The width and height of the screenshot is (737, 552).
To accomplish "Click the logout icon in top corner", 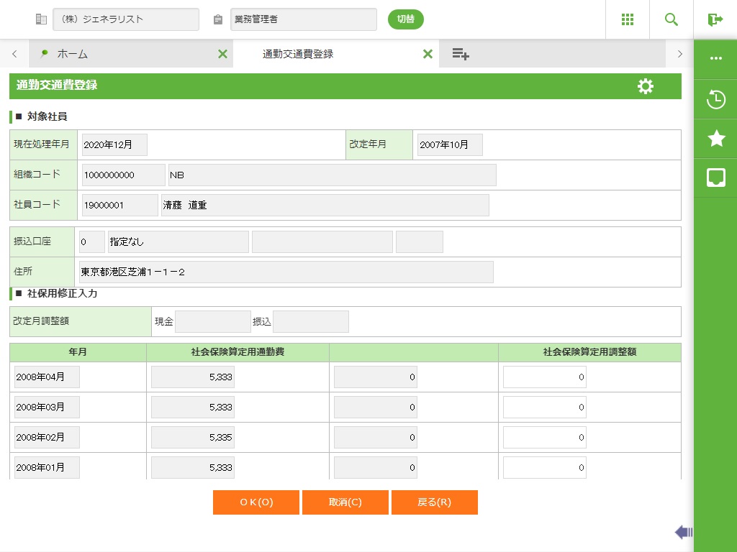I will [715, 19].
